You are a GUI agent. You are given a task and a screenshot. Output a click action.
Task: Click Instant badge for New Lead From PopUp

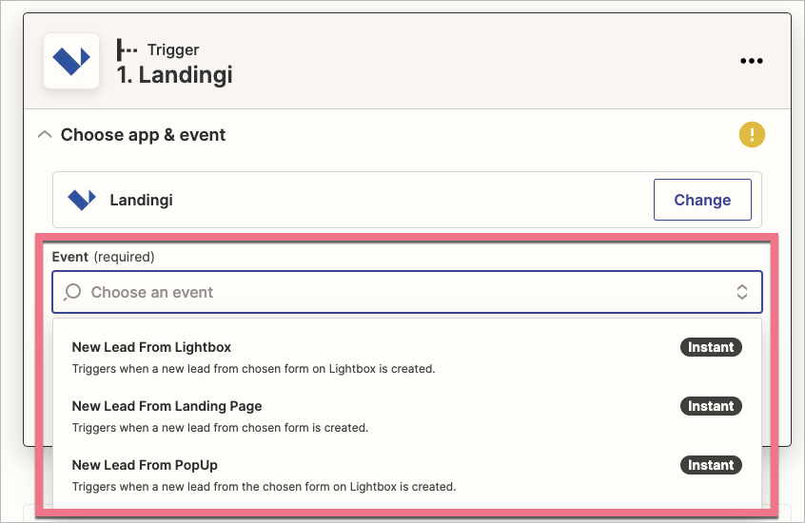tap(711, 465)
